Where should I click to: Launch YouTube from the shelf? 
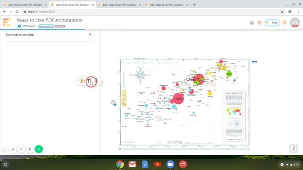click(x=158, y=164)
